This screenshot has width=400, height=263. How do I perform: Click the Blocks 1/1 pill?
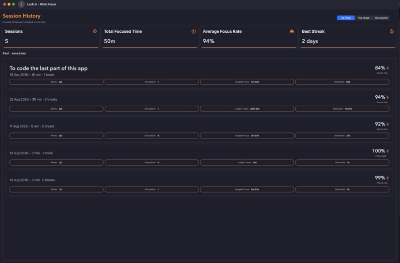click(57, 189)
